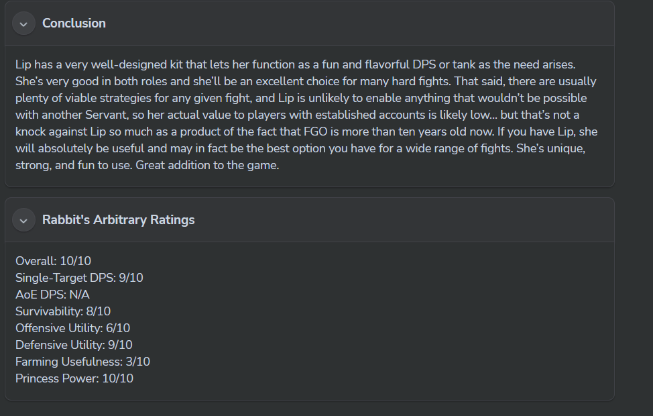The image size is (653, 416).
Task: Click the sentence 'Great addition to the game.'
Action: click(207, 165)
